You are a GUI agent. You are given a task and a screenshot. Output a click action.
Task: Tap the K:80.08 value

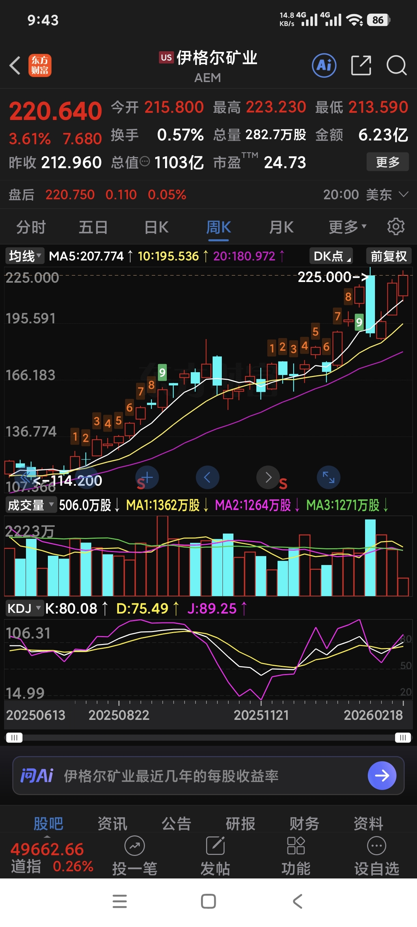point(71,608)
